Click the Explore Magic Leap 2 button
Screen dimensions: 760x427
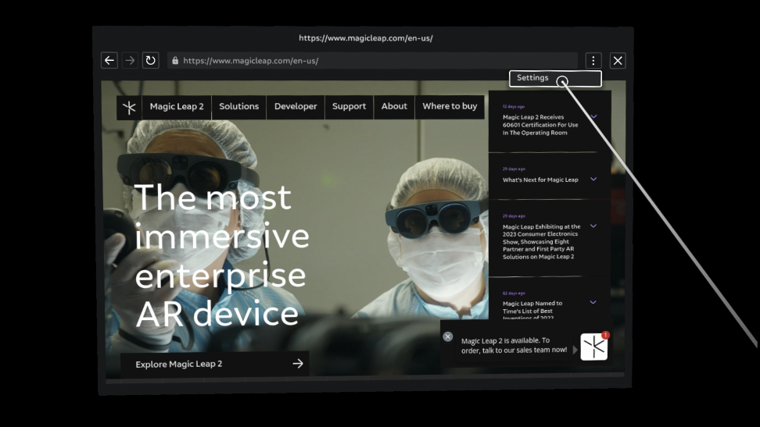pyautogui.click(x=215, y=364)
